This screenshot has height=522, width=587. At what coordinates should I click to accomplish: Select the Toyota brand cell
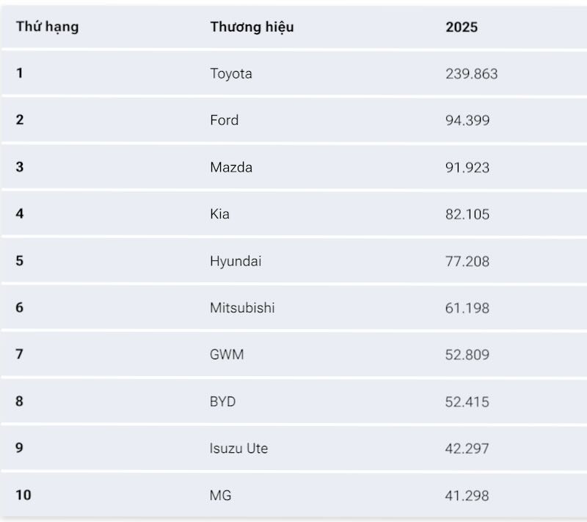[231, 73]
